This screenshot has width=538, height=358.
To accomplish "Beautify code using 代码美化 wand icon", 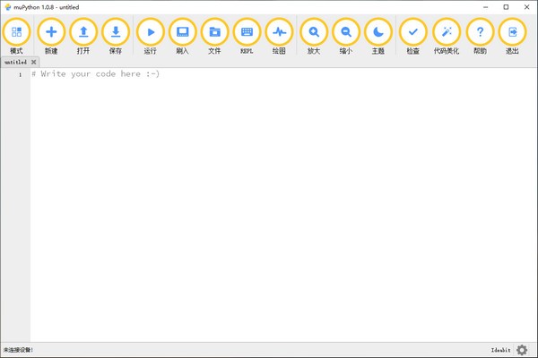I will click(x=447, y=32).
